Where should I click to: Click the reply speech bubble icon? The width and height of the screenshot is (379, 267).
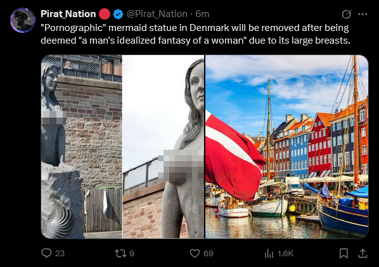46,253
